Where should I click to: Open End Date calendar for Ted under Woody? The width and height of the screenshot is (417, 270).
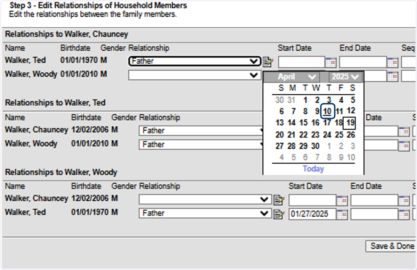coord(404,214)
